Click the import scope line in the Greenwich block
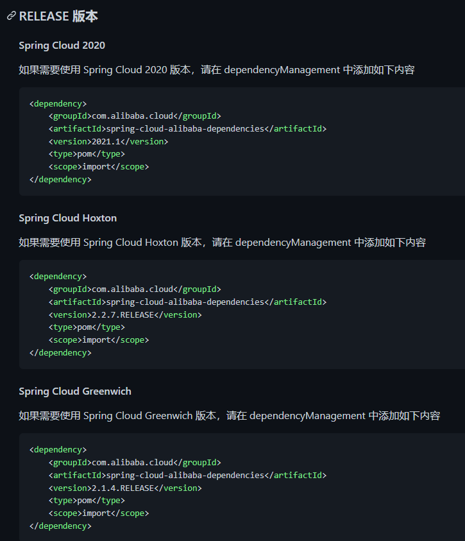The height and width of the screenshot is (541, 465). (98, 513)
